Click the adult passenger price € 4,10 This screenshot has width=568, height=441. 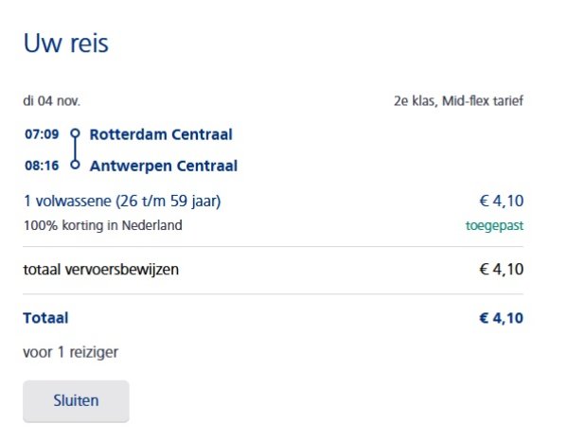501,201
